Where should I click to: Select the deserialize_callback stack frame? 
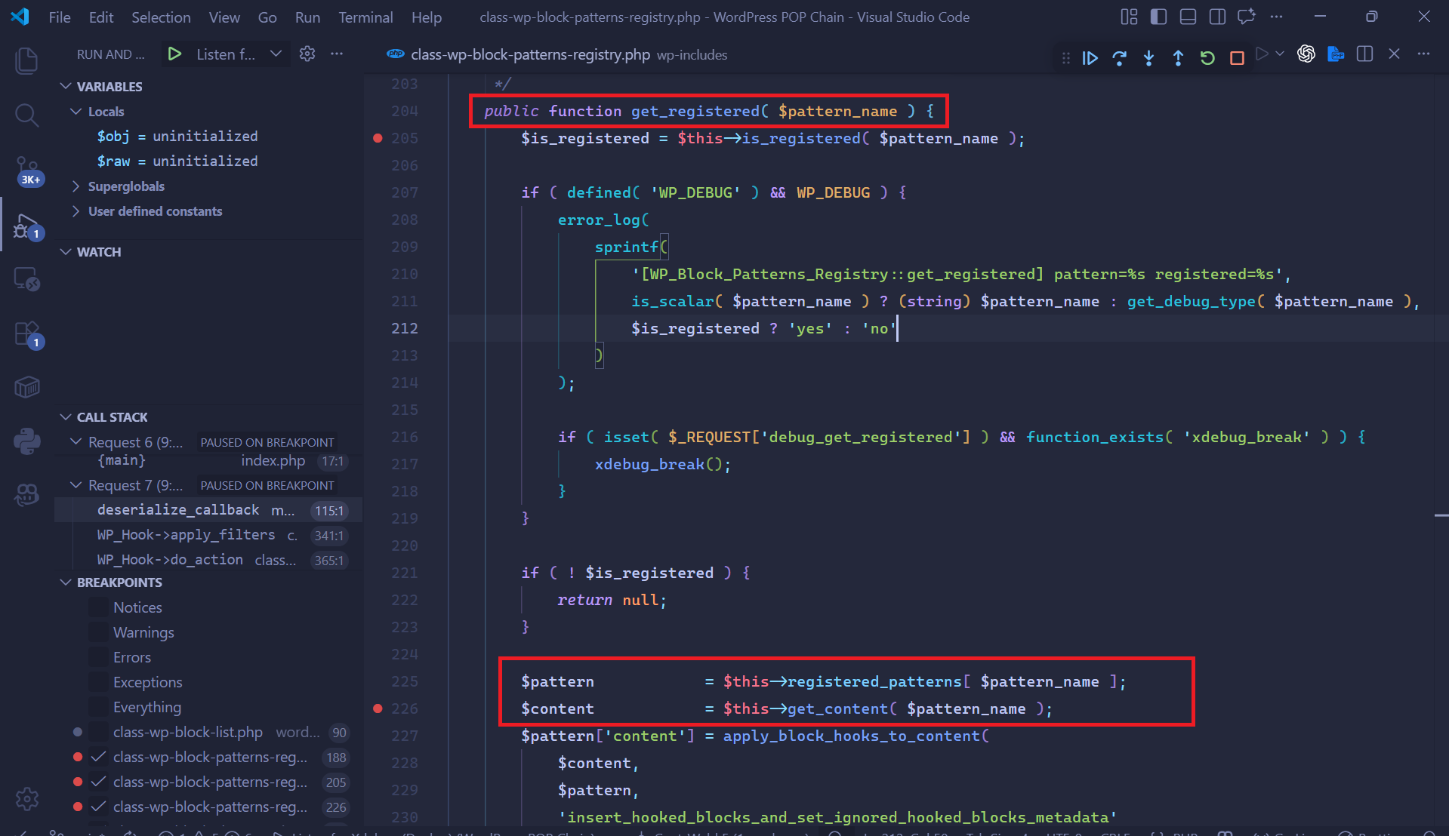click(208, 510)
